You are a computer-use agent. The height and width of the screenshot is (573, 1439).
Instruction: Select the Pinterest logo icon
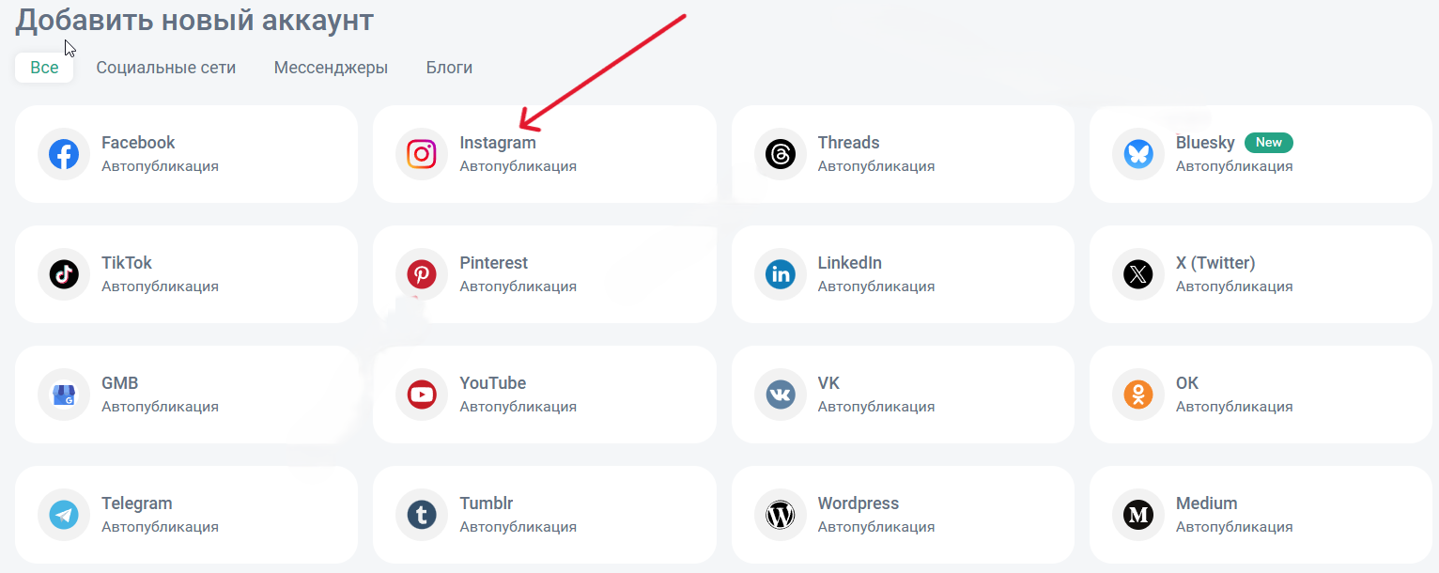click(422, 274)
